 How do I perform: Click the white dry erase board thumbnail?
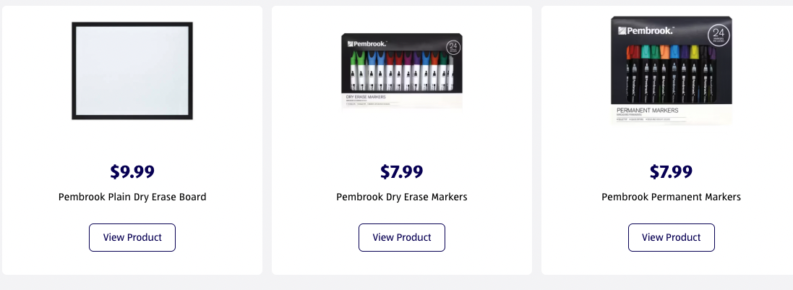(132, 71)
